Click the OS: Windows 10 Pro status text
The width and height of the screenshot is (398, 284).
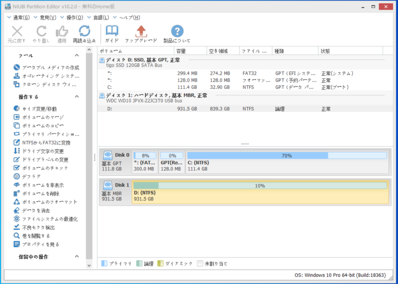(x=340, y=275)
